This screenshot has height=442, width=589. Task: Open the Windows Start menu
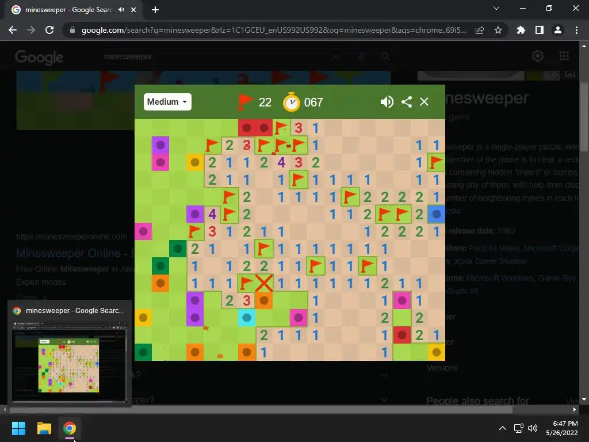coord(18,428)
